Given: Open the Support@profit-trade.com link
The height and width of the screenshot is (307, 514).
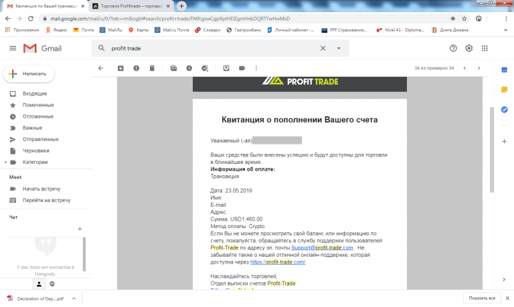Looking at the screenshot, I should point(322,247).
